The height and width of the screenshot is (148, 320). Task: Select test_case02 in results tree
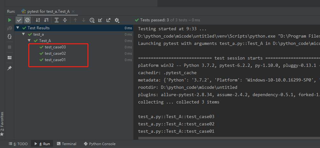tap(55, 53)
